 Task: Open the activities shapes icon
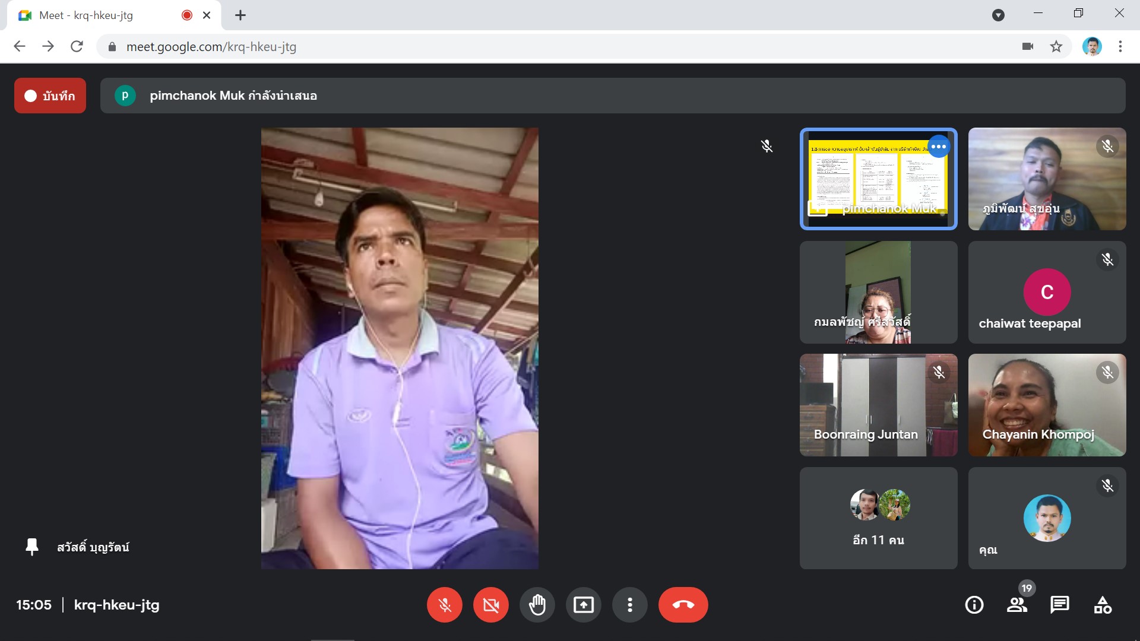tap(1103, 605)
